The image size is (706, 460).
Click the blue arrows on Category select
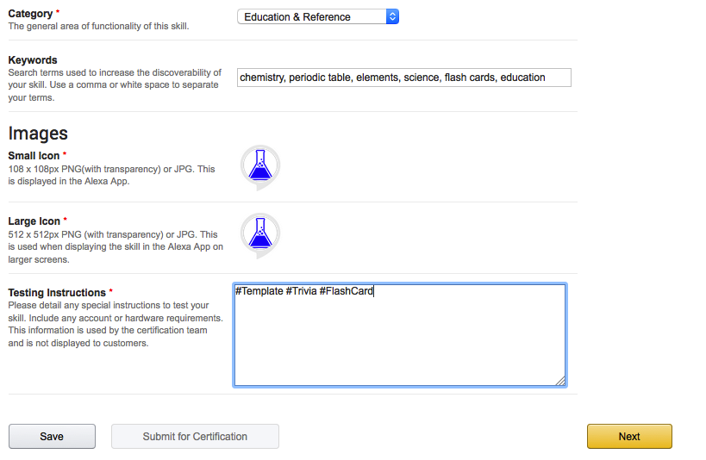[392, 16]
